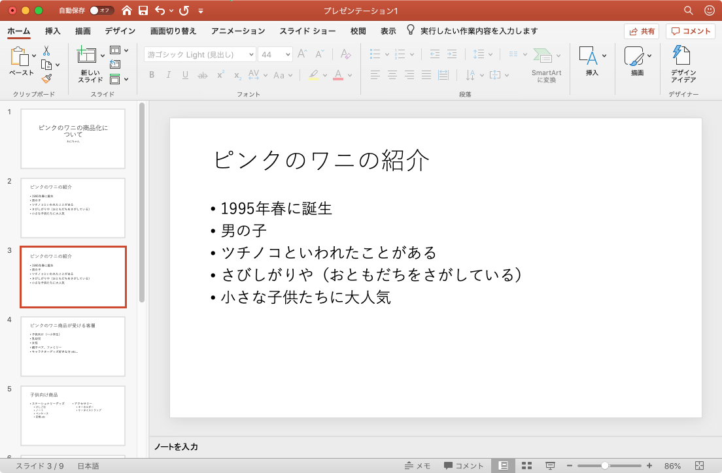Open the slide sorter view icon
This screenshot has width=722, height=473.
526,465
